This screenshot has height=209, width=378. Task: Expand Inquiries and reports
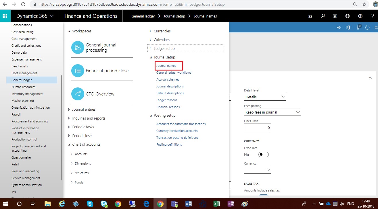(x=69, y=118)
